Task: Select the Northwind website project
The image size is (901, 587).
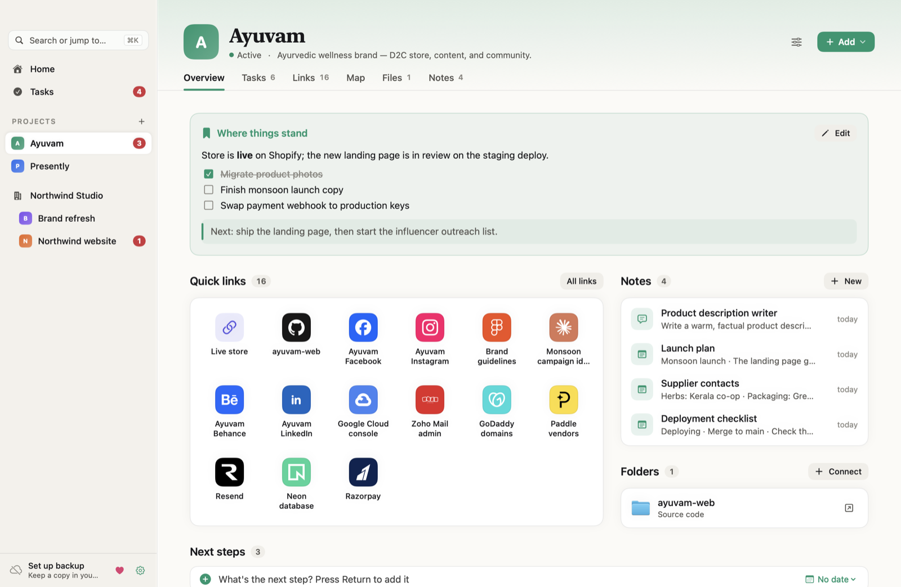Action: click(x=78, y=241)
